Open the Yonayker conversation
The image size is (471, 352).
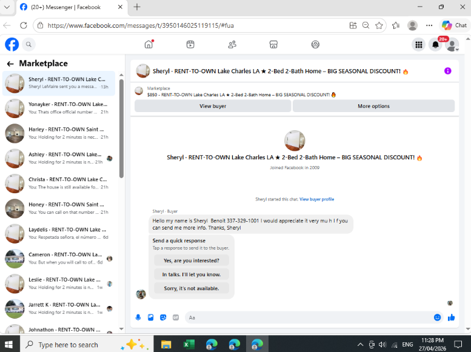coord(59,108)
